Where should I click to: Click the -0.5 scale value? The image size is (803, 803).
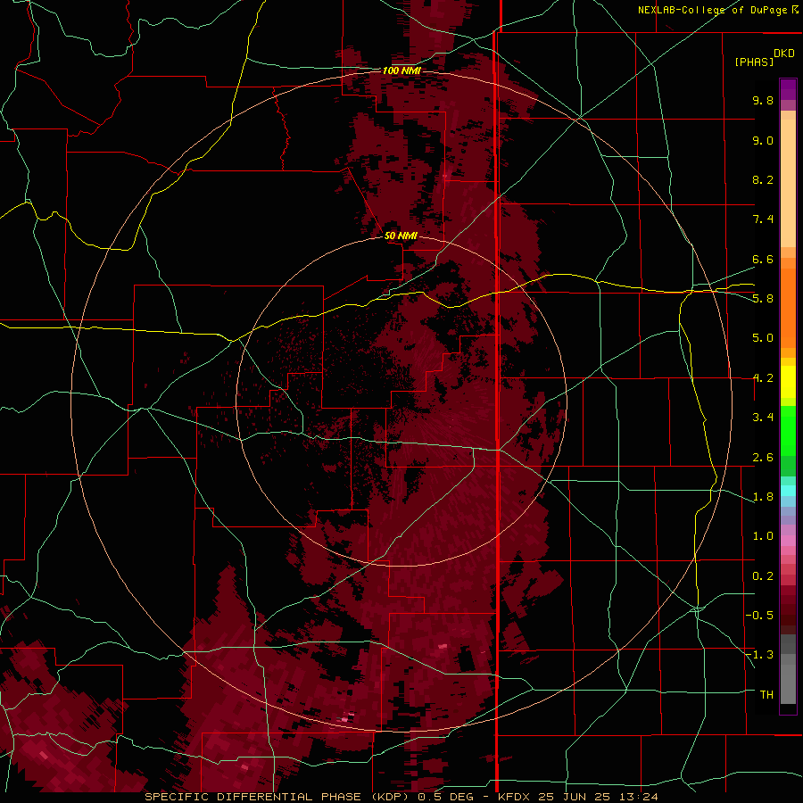(x=759, y=616)
